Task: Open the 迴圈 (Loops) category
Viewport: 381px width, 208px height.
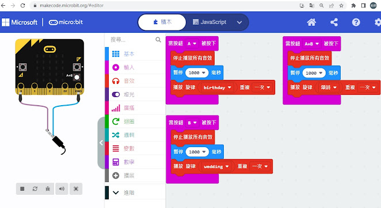Action: (x=135, y=121)
